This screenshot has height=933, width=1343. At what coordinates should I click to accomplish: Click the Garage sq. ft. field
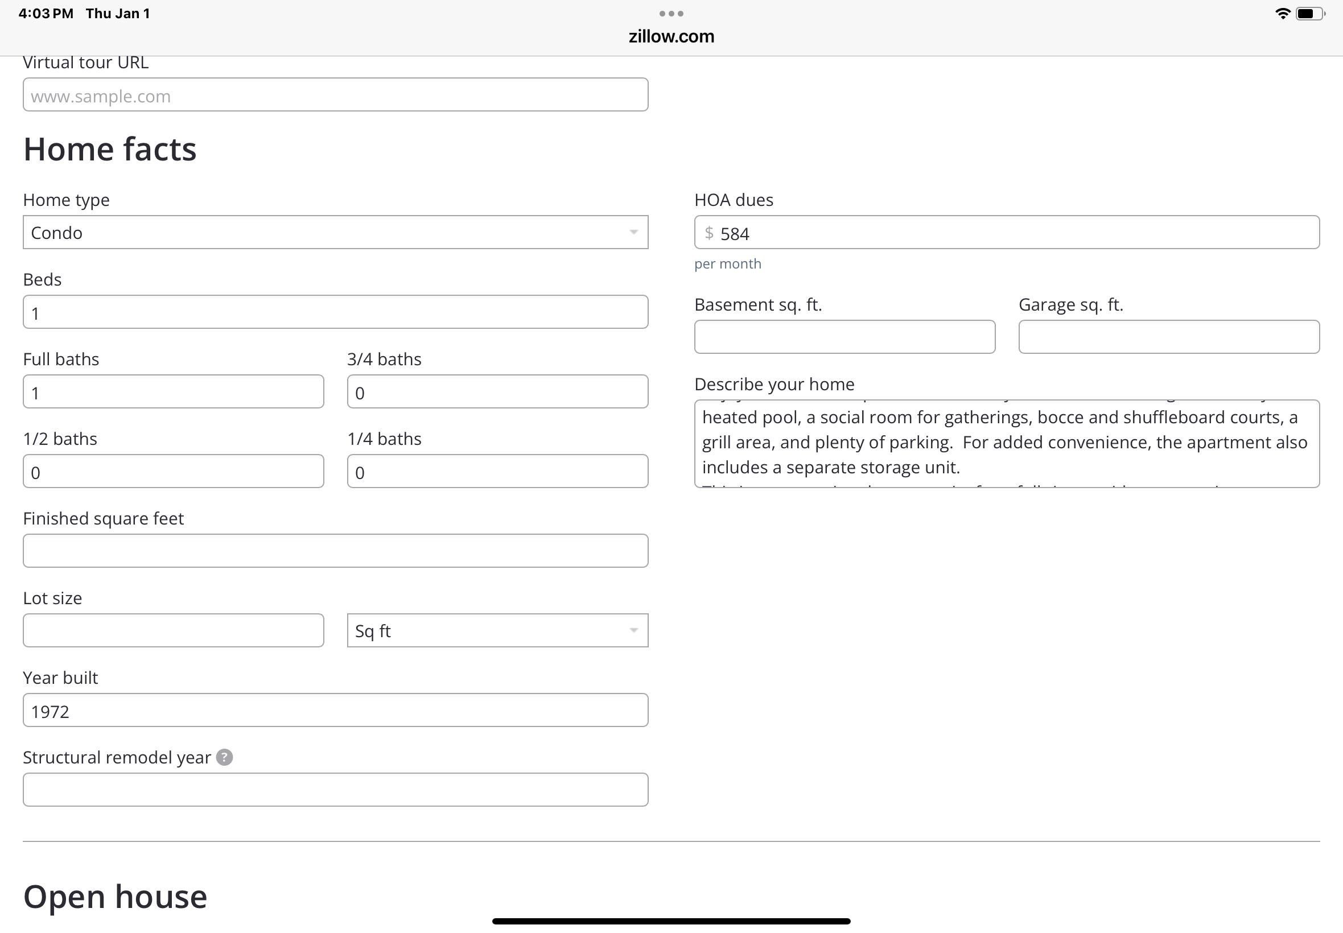(x=1168, y=337)
